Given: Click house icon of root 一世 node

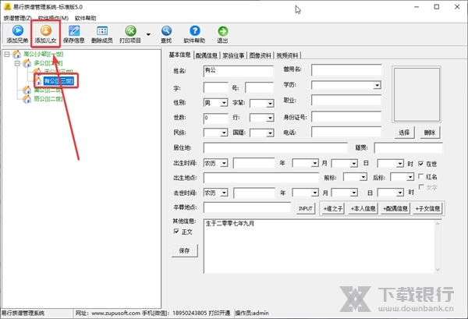Looking at the screenshot, I should (x=16, y=54).
